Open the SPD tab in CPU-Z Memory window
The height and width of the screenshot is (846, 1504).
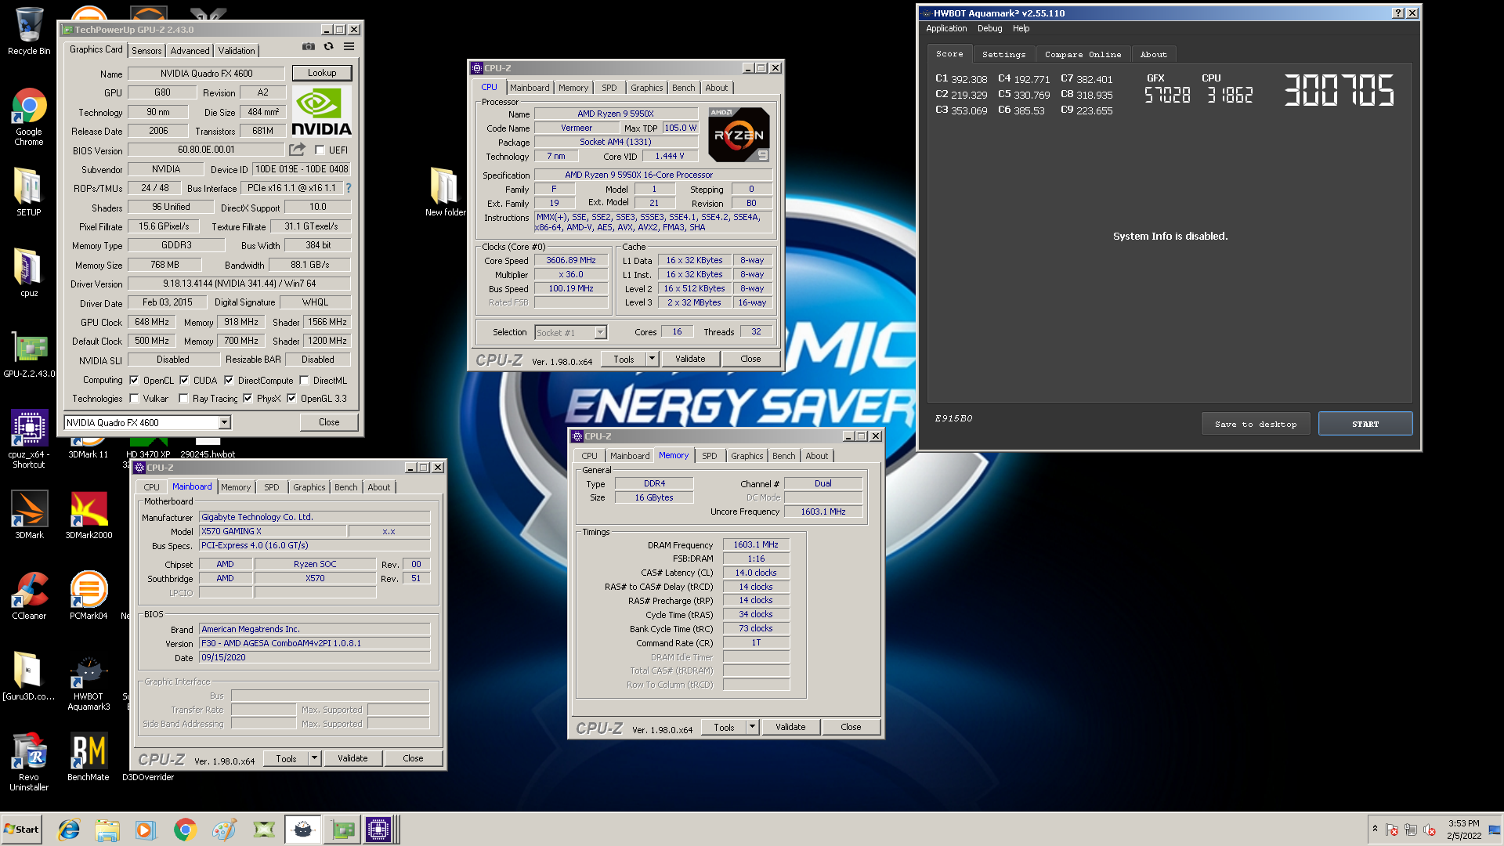(x=709, y=456)
